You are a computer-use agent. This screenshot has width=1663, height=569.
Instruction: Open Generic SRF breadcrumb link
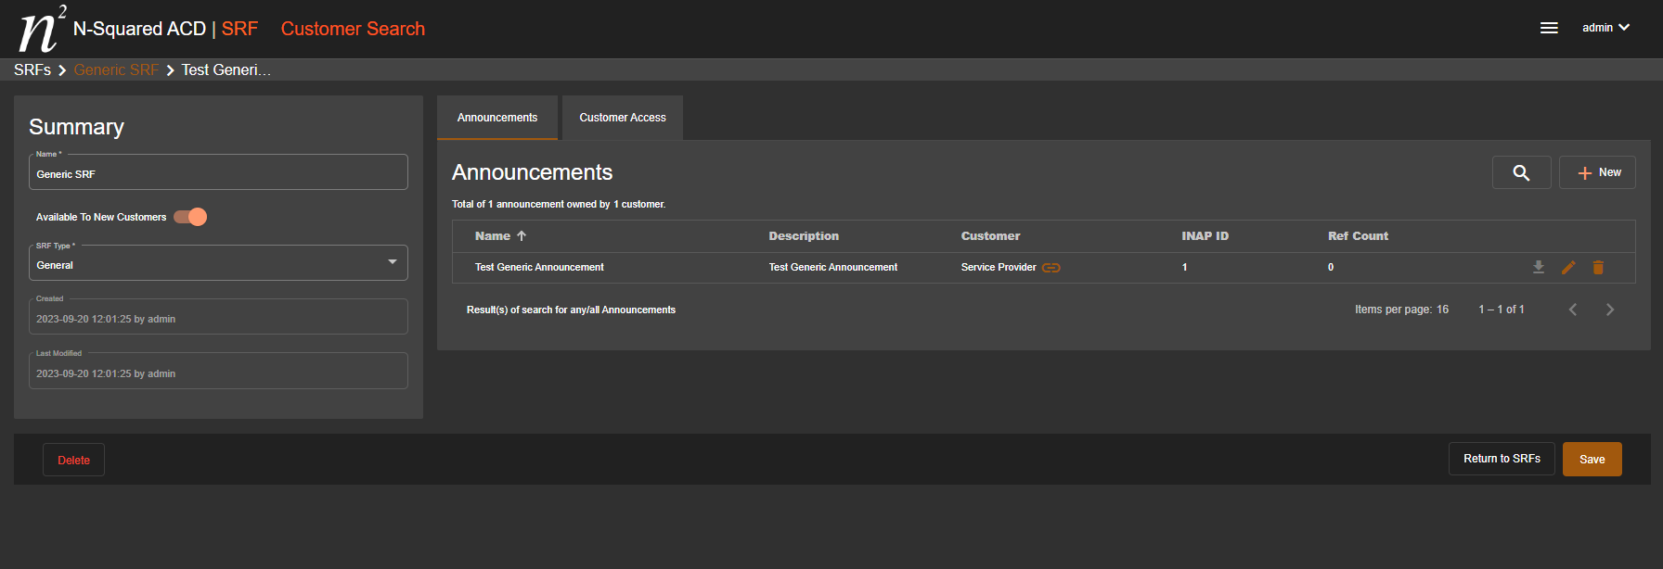point(116,70)
